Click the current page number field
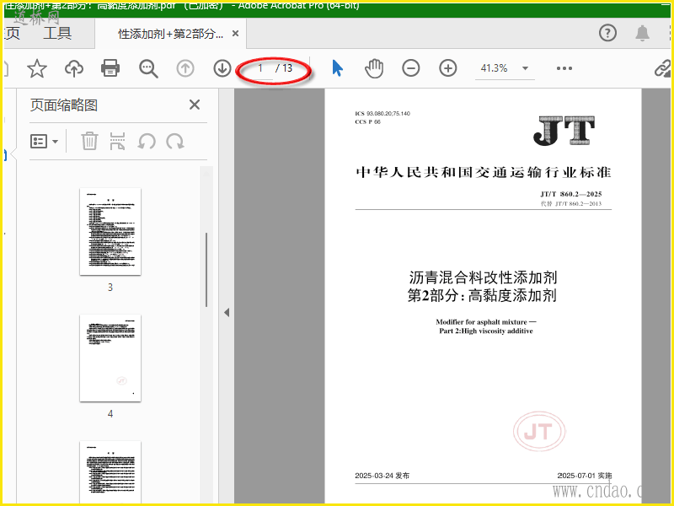This screenshot has width=674, height=506. [x=260, y=68]
